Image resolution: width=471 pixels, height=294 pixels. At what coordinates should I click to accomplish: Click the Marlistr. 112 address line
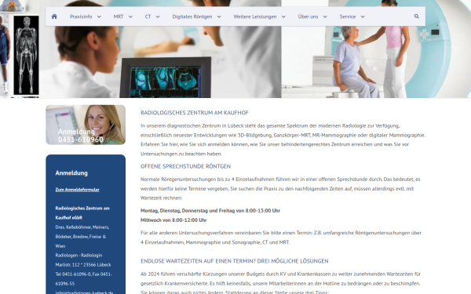pos(83,265)
